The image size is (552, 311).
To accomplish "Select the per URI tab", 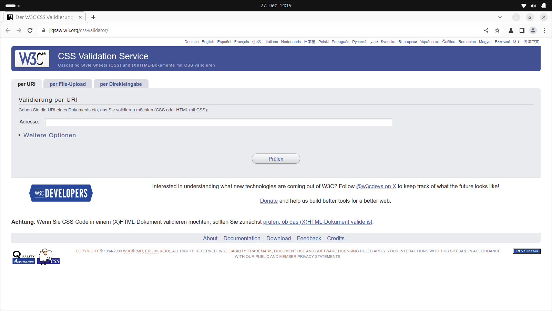I will coord(27,84).
